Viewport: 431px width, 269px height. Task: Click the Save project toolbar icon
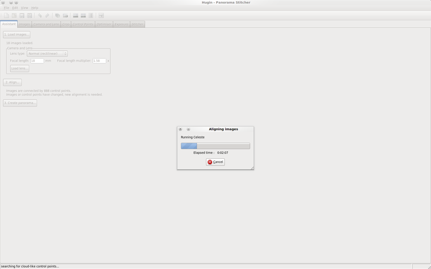click(x=22, y=15)
